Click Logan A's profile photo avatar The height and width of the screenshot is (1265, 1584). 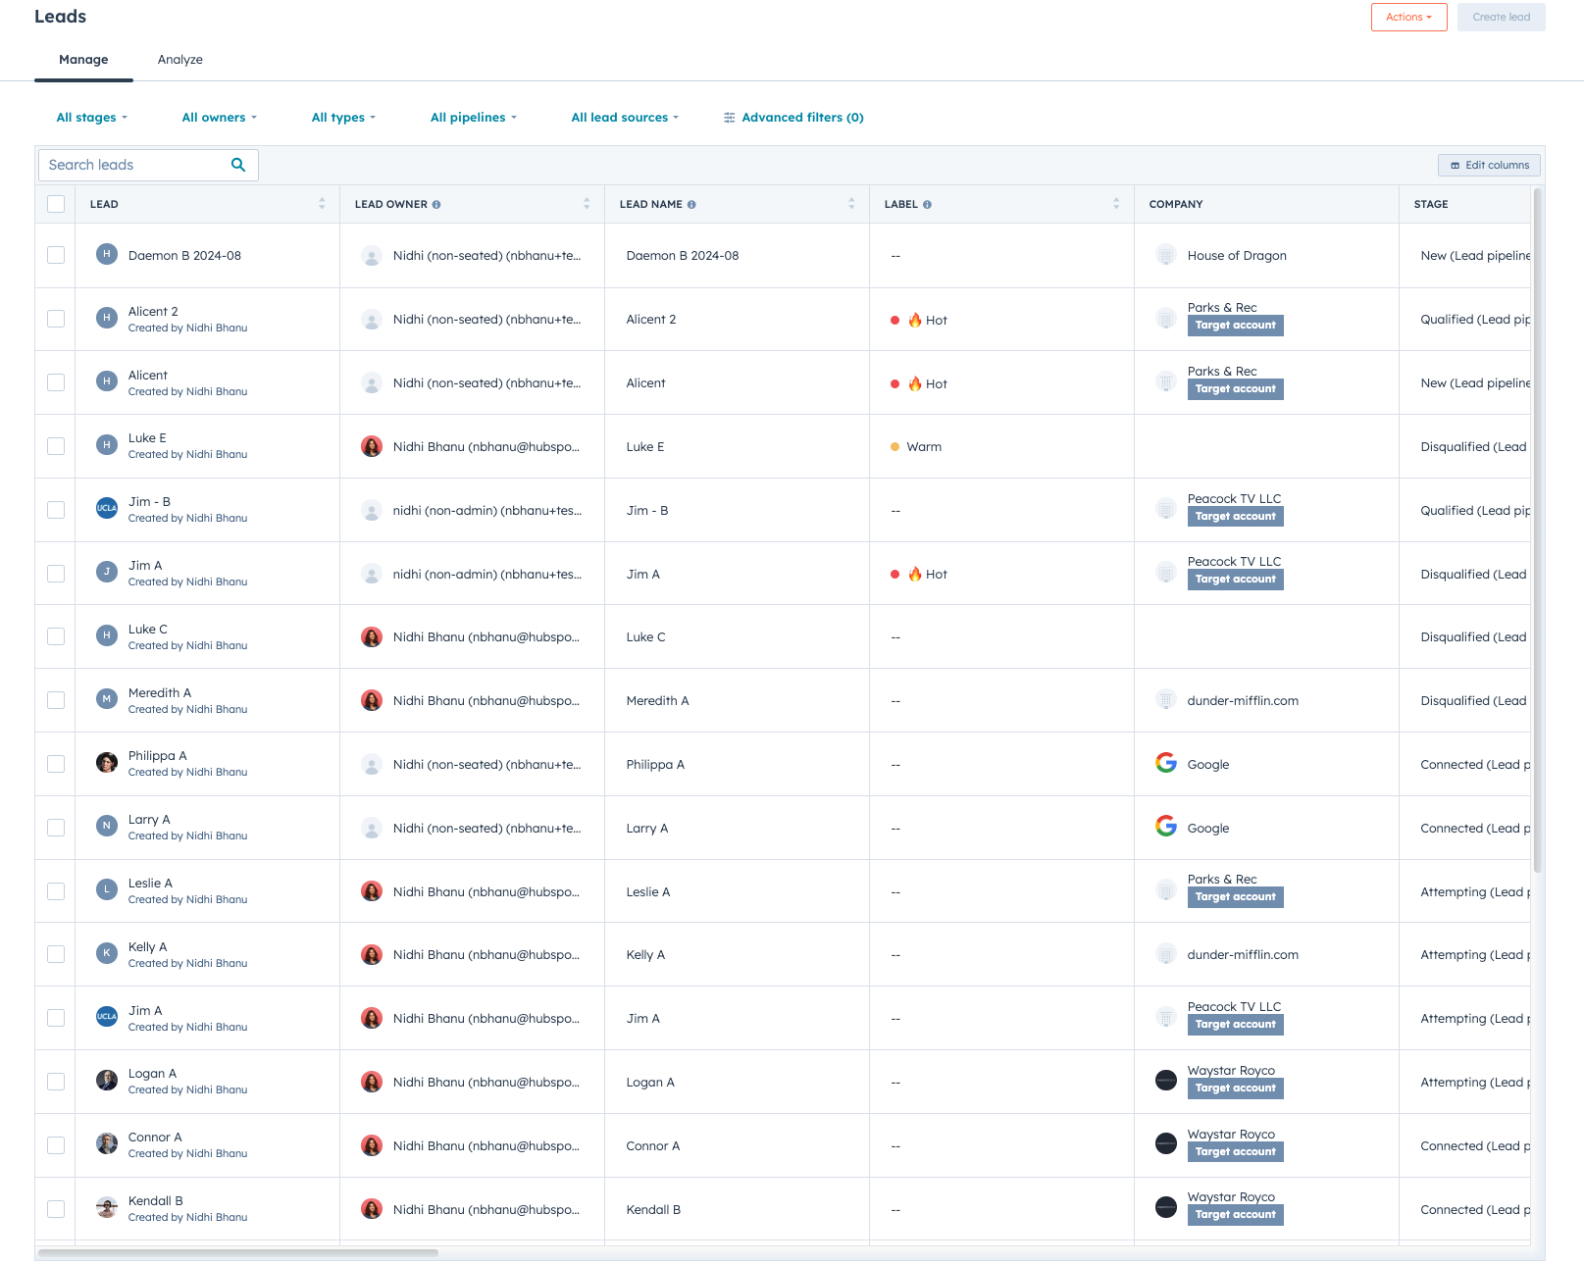(x=107, y=1081)
